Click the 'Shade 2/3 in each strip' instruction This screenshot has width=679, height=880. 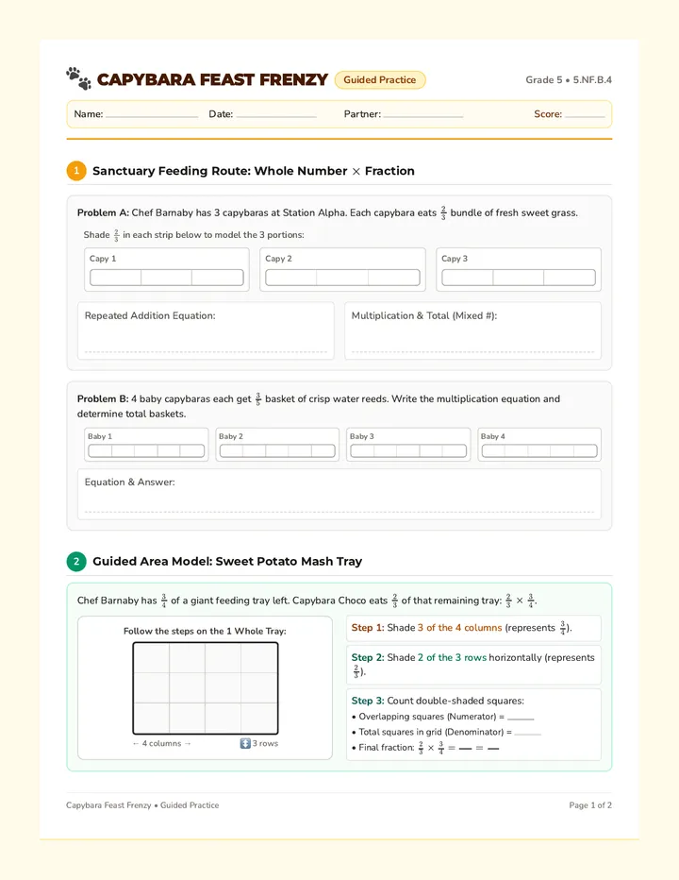click(x=194, y=234)
